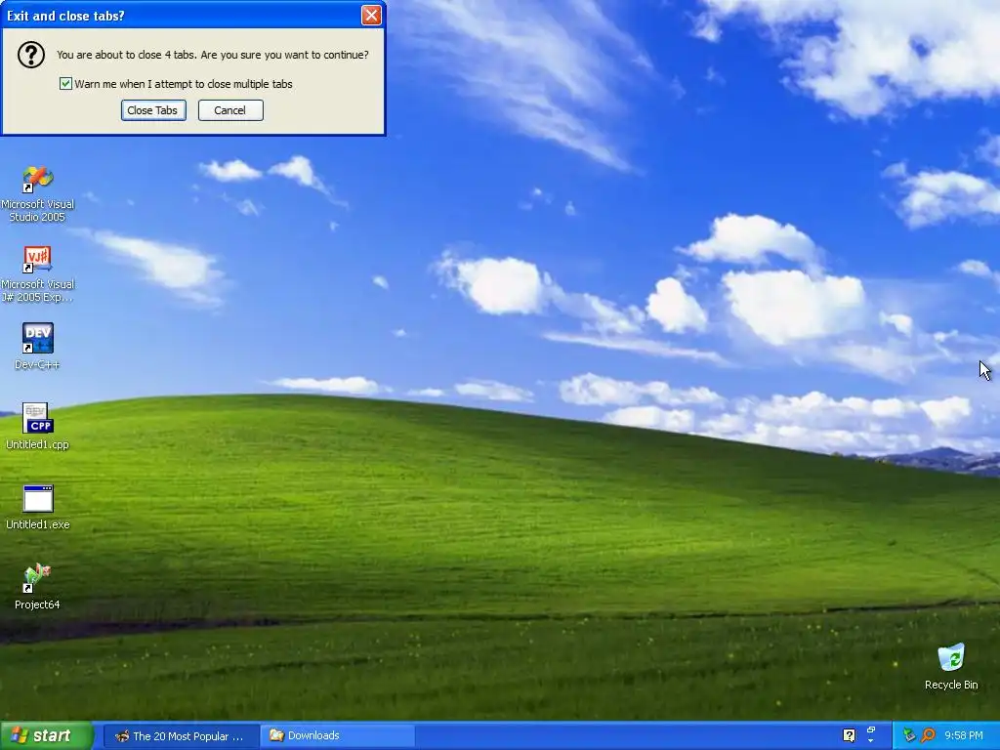Click the question mark icon in dialog
Screen dimensions: 1000x750
30,55
